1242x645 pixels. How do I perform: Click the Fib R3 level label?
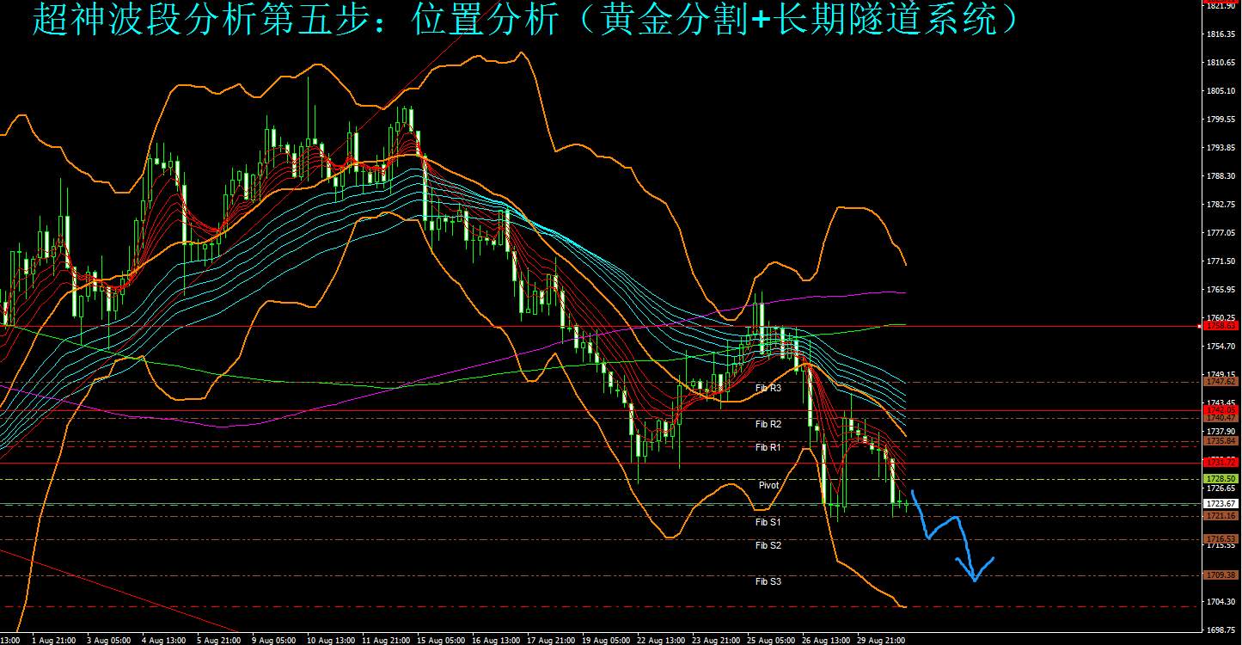pyautogui.click(x=768, y=388)
